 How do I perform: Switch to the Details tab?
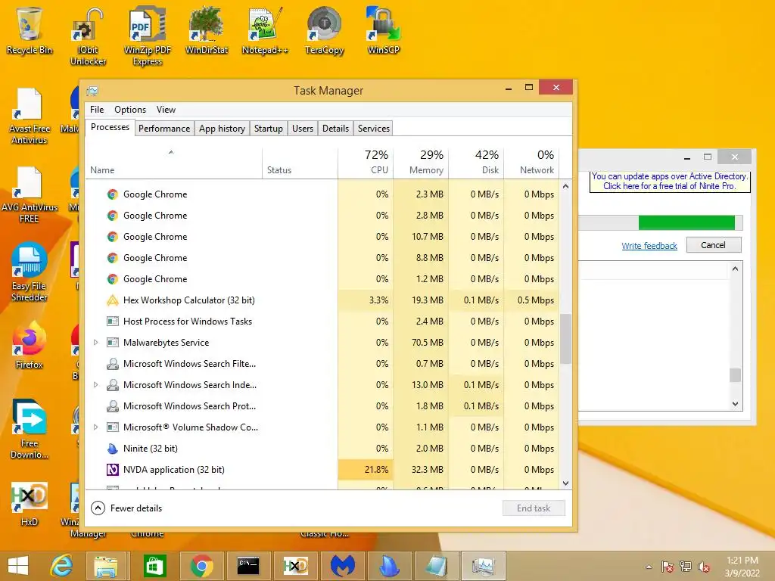(335, 129)
